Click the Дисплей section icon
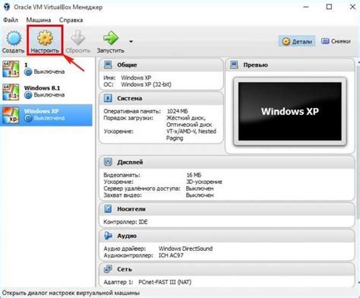Viewport: 360px width, 298px height. point(108,162)
